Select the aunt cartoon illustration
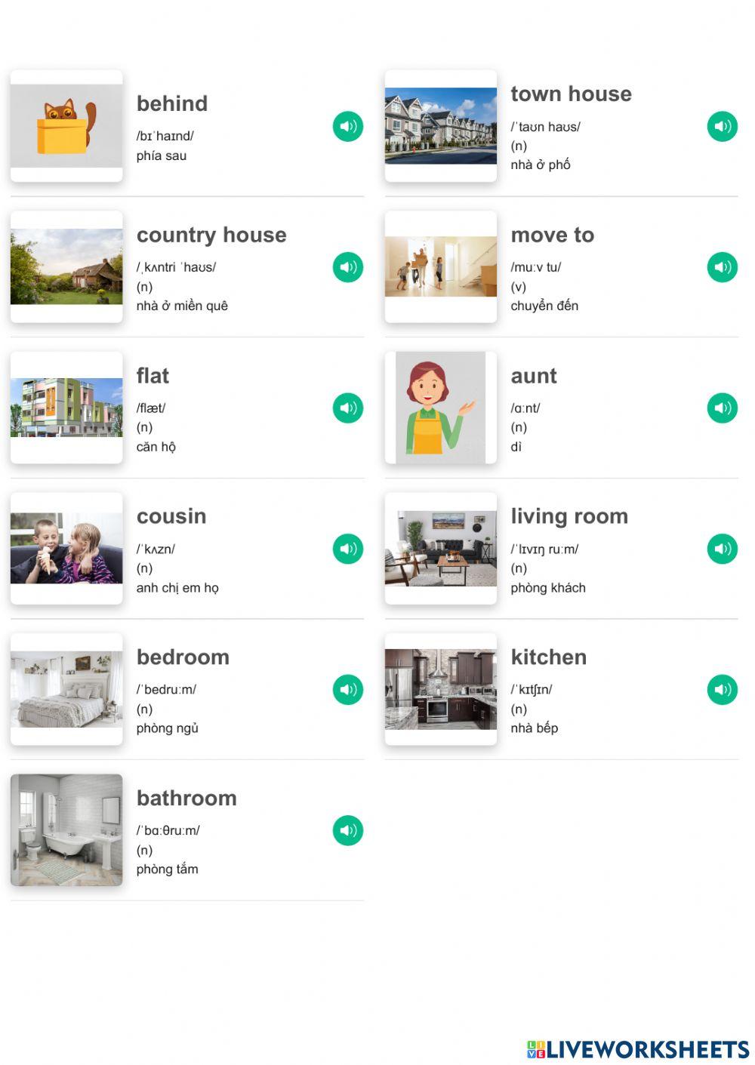 [441, 408]
